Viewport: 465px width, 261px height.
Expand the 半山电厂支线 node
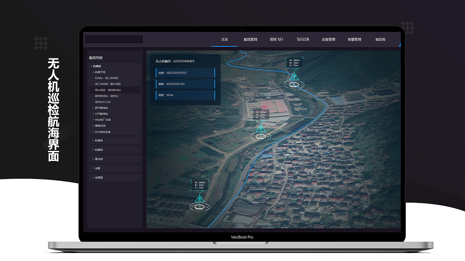(93, 120)
